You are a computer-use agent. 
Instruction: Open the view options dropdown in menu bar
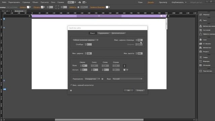[85, 2]
